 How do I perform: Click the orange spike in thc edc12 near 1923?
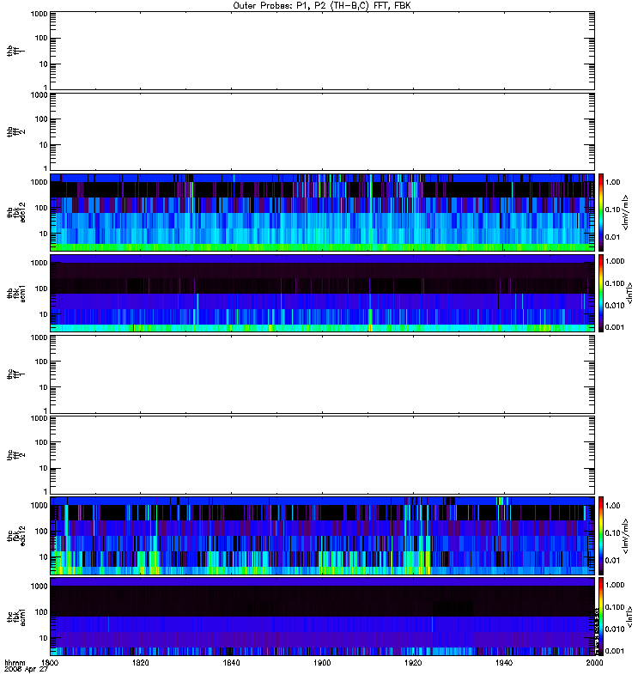pos(428,569)
